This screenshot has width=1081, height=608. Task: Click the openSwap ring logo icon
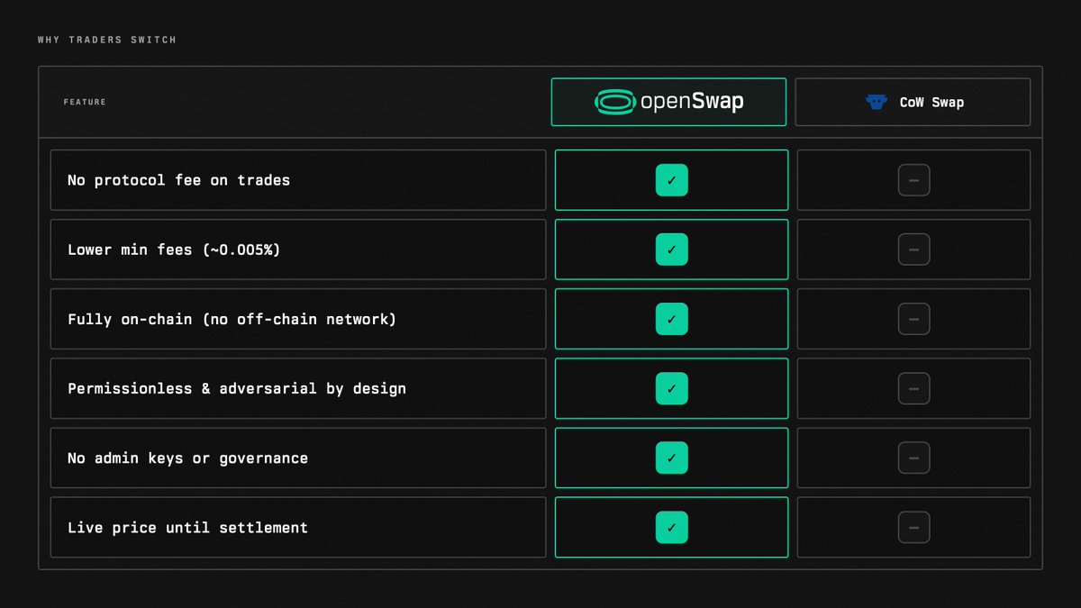tap(615, 102)
